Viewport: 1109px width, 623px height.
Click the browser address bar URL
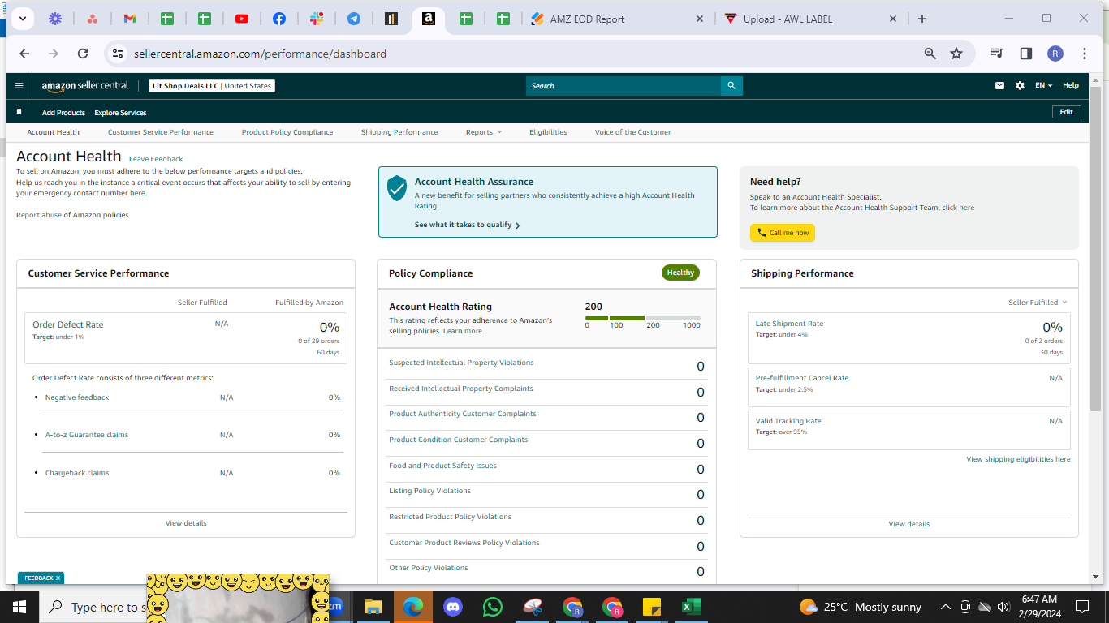[x=260, y=54]
